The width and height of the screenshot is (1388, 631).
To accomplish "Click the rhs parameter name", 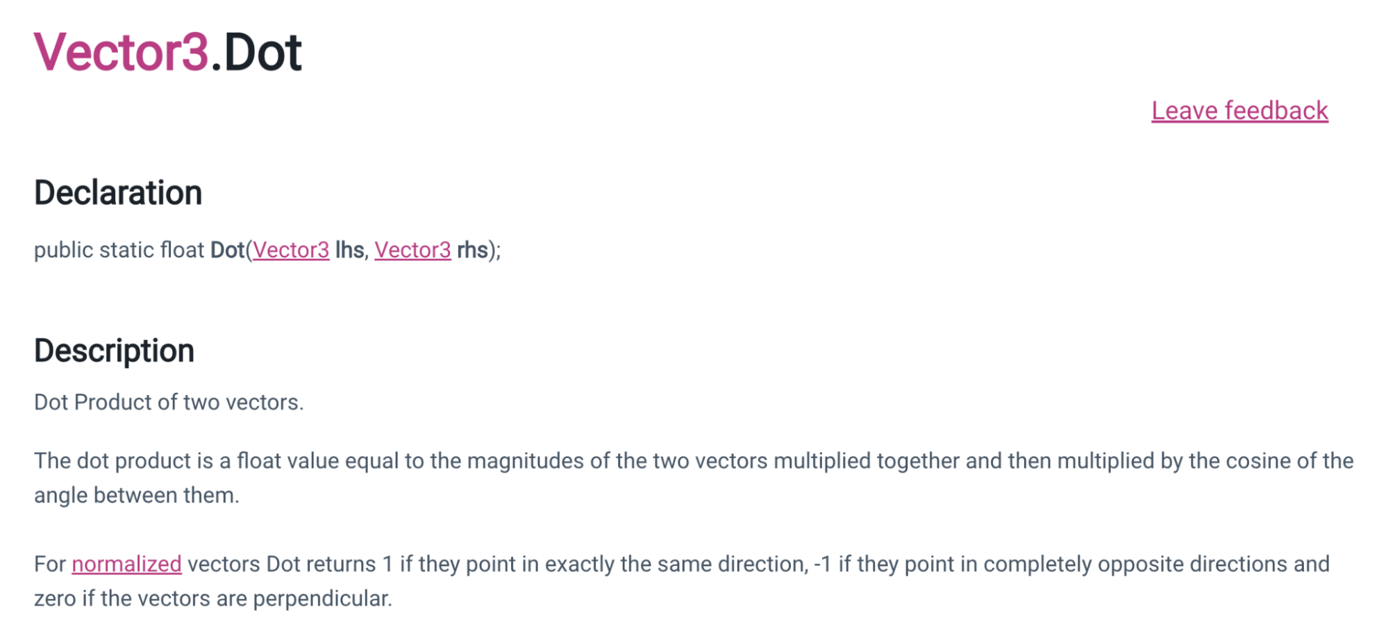I will pos(472,250).
